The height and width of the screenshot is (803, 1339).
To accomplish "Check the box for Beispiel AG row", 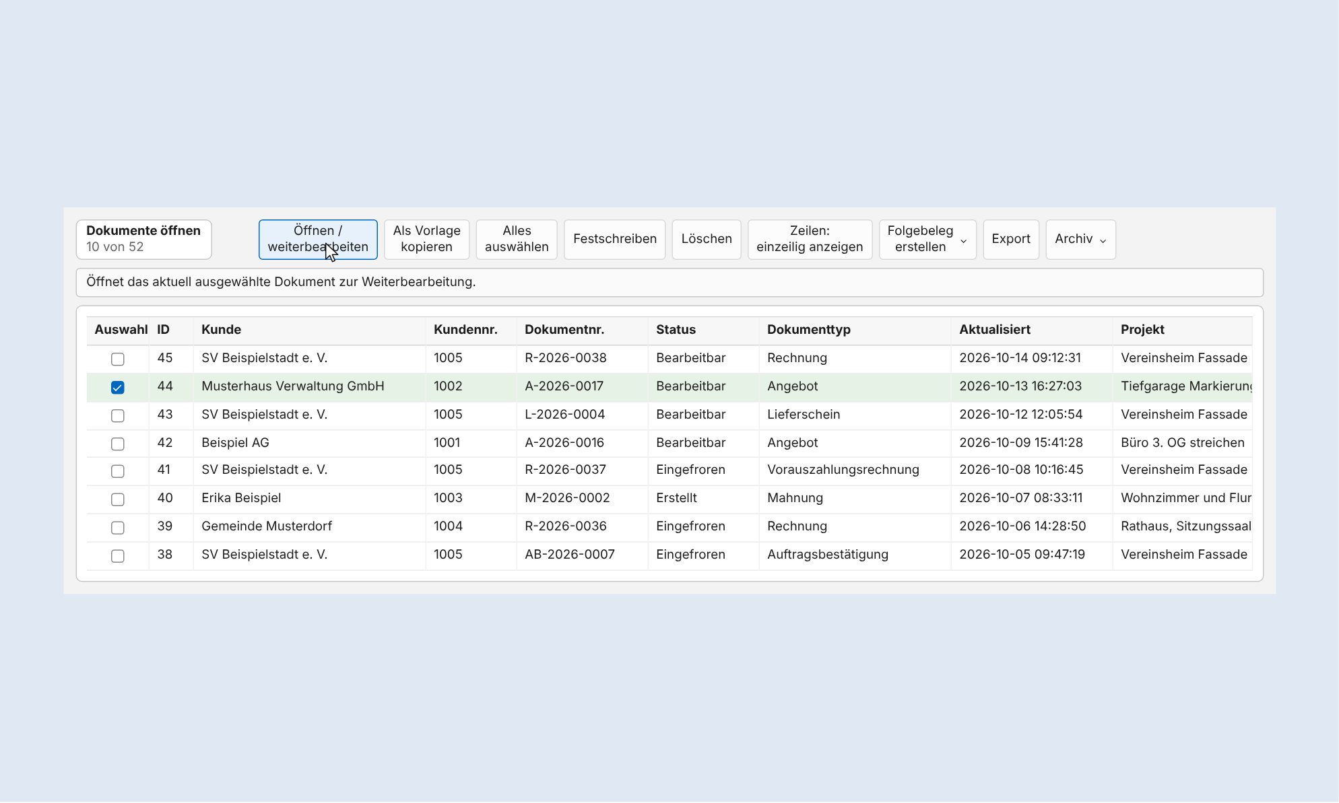I will click(117, 444).
